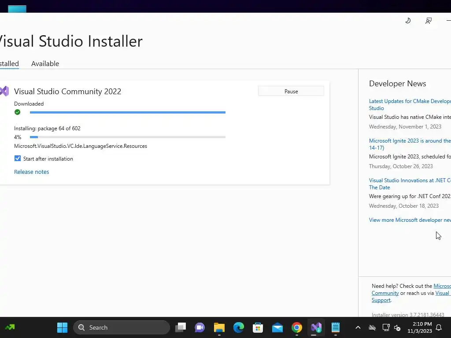The width and height of the screenshot is (451, 338).
Task: Click the Installer version text
Action: point(408,315)
